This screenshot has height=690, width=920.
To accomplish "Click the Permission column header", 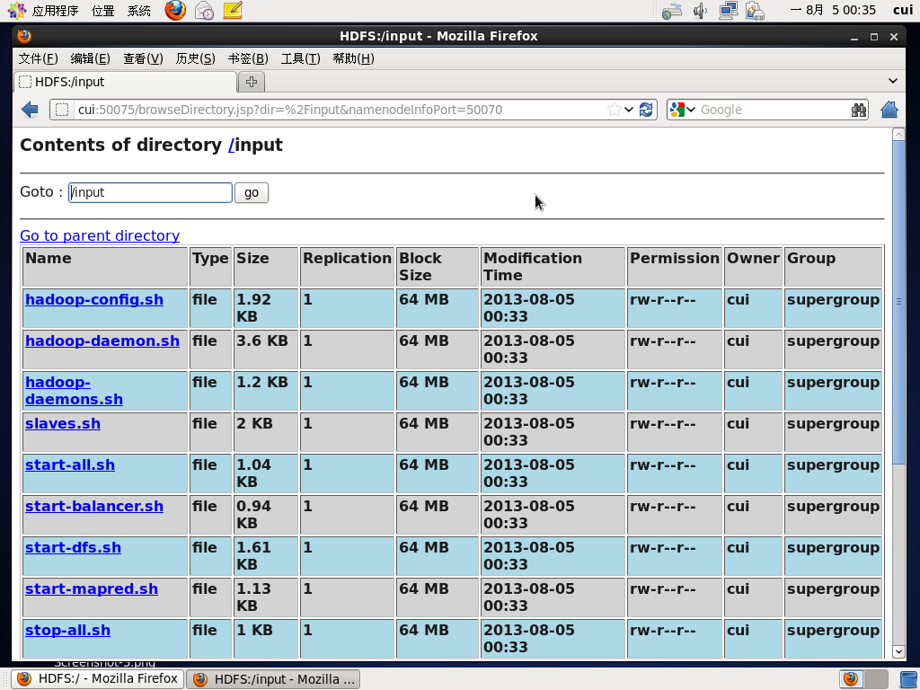I will 675,266.
